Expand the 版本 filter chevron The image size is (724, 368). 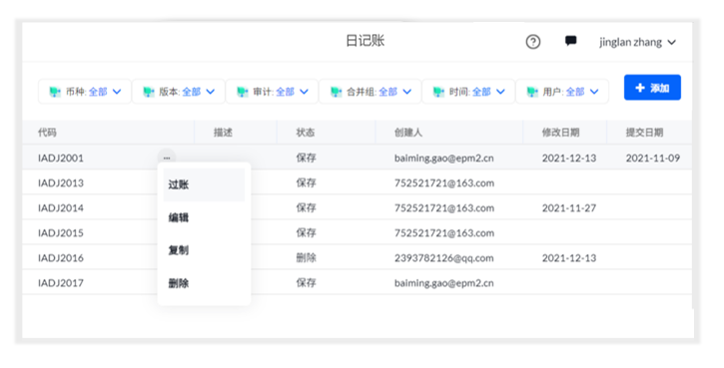point(210,92)
